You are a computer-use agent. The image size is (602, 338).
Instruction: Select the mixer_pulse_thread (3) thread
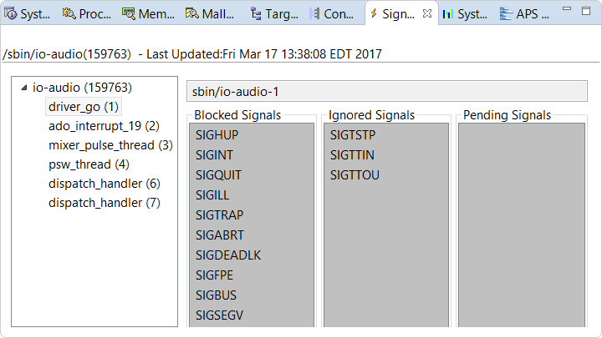point(110,145)
